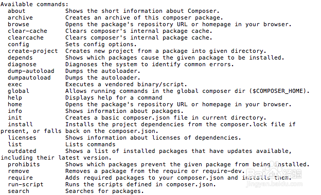Select the 'install' command word
Viewport: 321px width, 195px height.
(20, 124)
